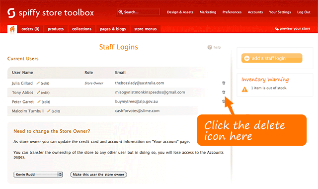318x189 pixels.
Task: Select the store menus tab
Action: (x=146, y=29)
